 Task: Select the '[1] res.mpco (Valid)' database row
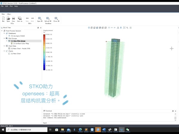click(18, 36)
